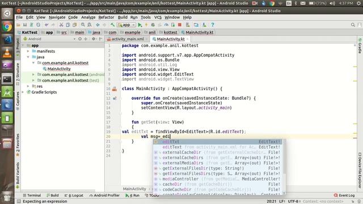Expand the manifests folder
This screenshot has height=204, width=363.
click(28, 51)
